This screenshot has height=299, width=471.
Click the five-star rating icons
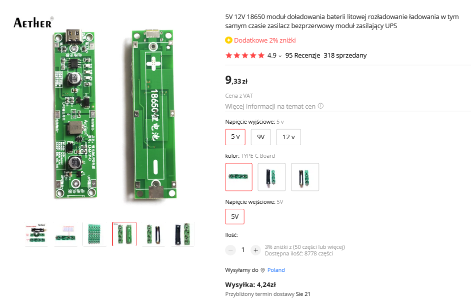(245, 56)
